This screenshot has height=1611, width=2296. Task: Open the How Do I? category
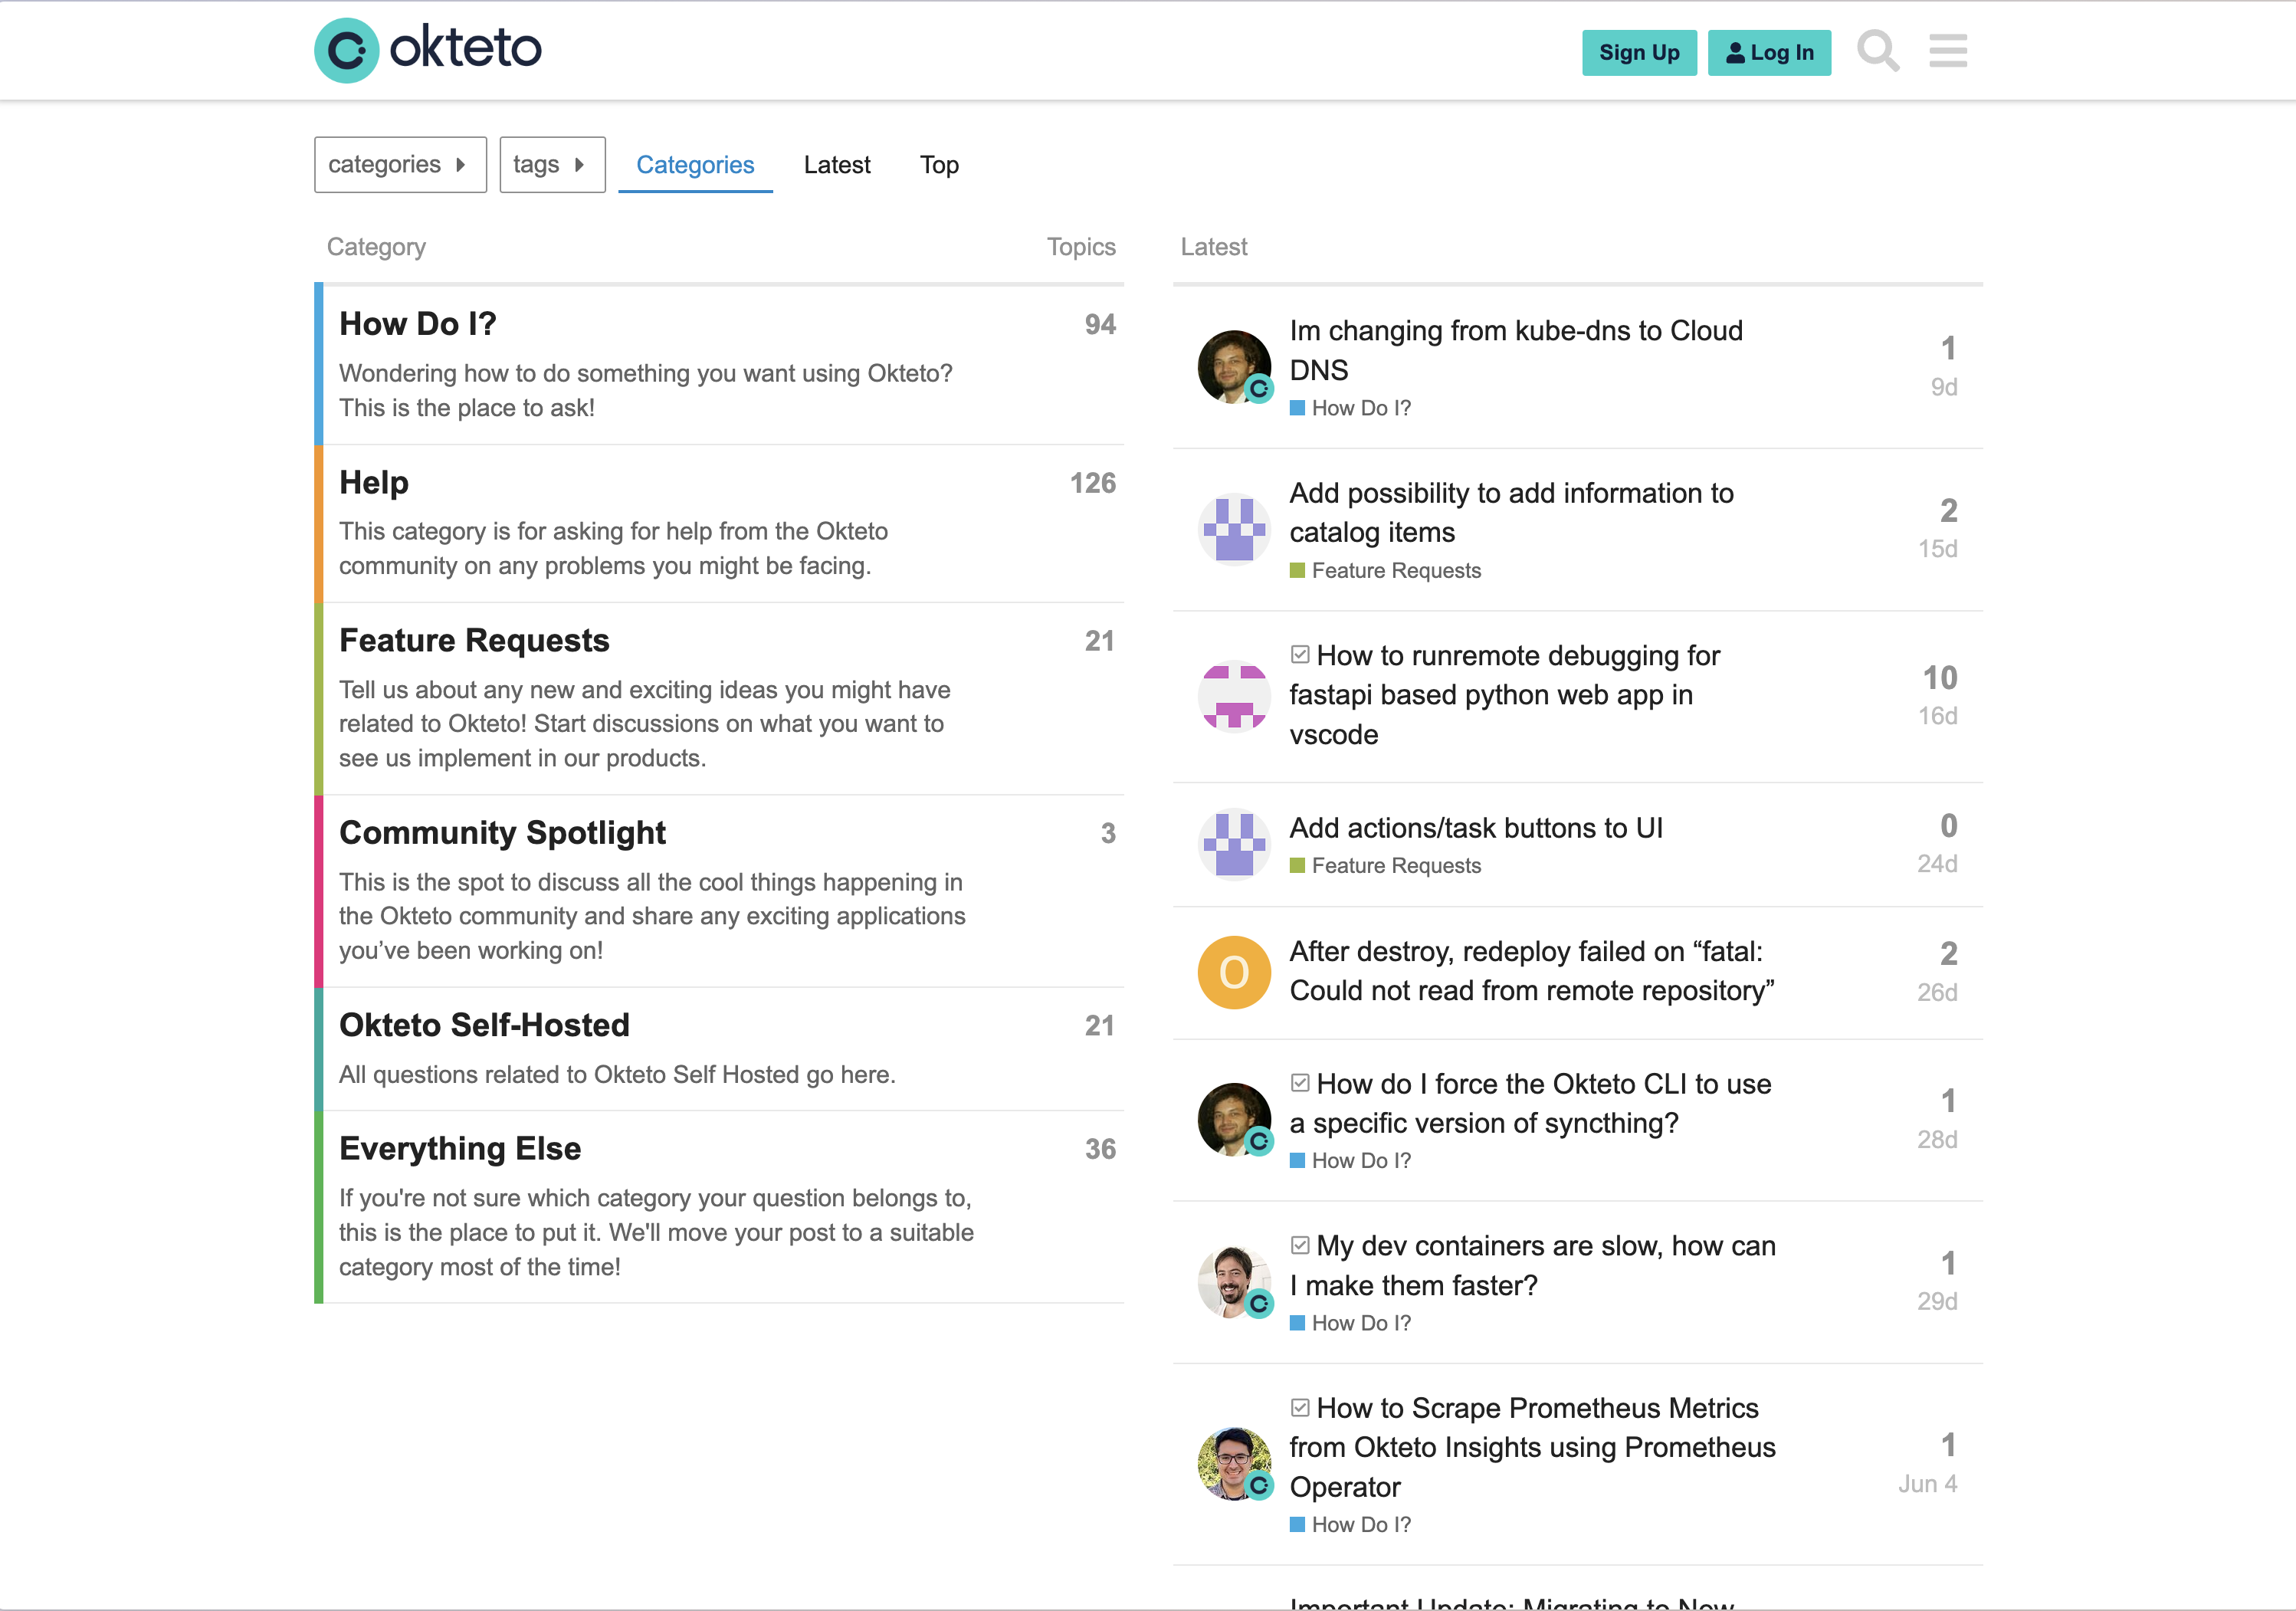pos(418,323)
